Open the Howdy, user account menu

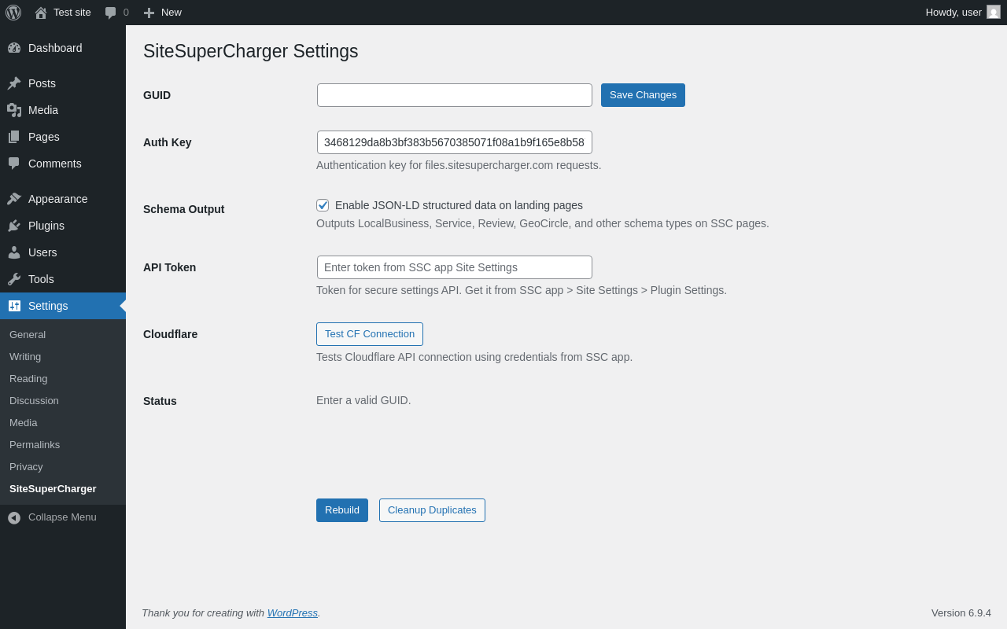[x=954, y=13]
